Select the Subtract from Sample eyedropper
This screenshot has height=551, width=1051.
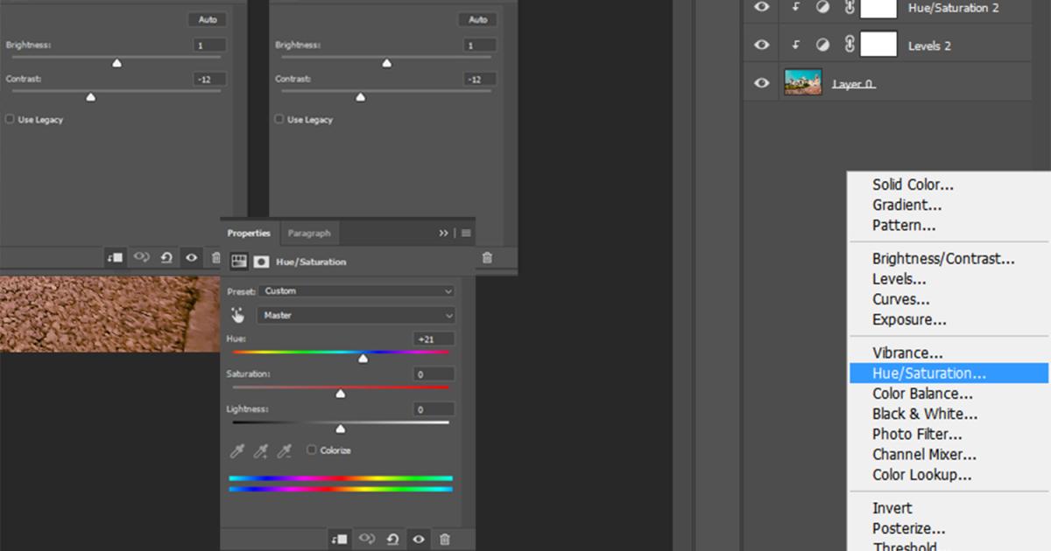tap(284, 451)
